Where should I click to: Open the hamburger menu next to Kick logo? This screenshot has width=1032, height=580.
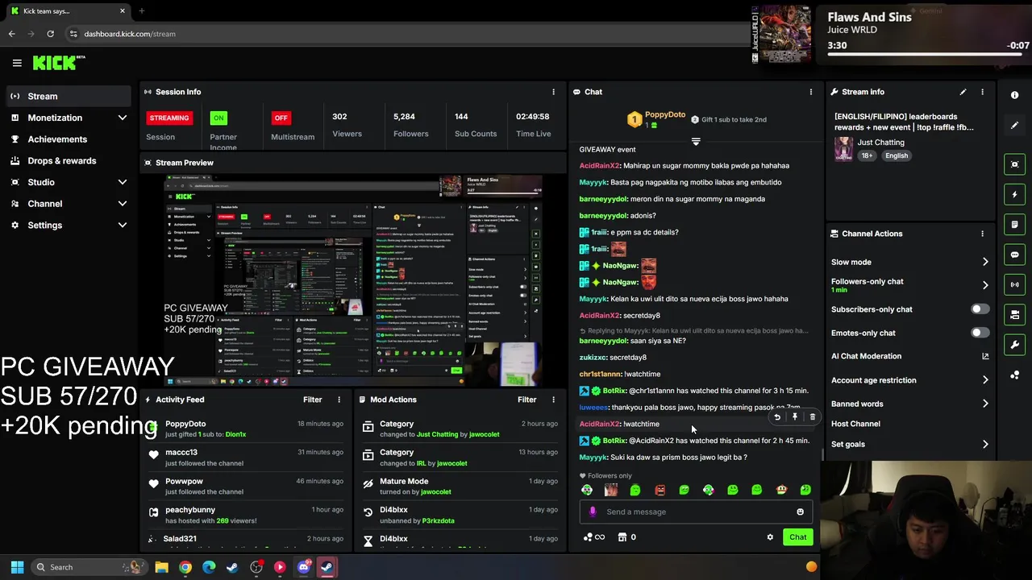pos(17,63)
